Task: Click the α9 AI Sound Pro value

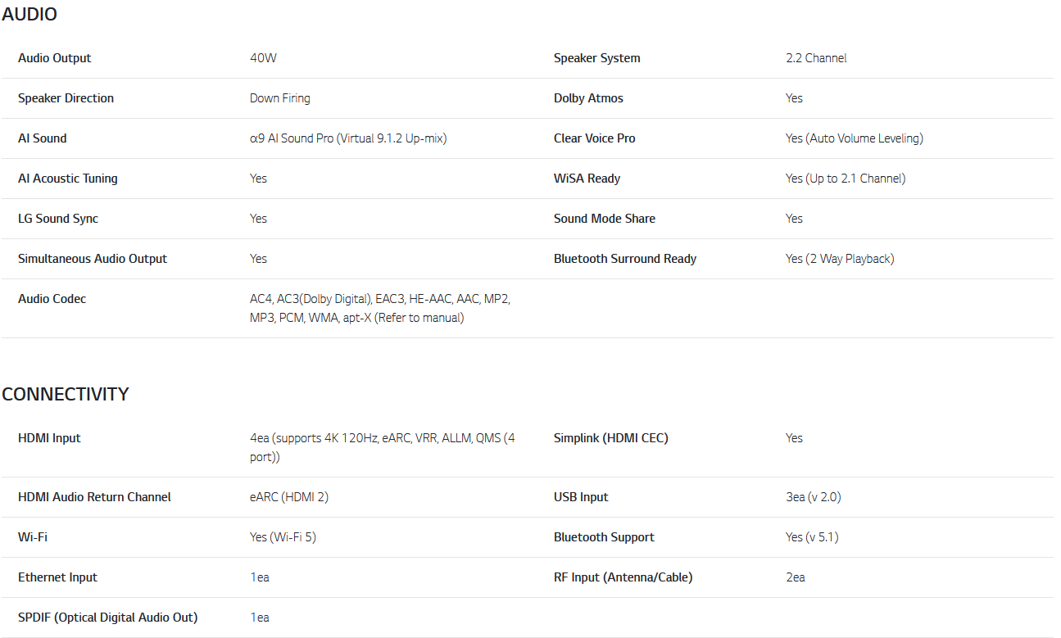Action: coord(348,138)
